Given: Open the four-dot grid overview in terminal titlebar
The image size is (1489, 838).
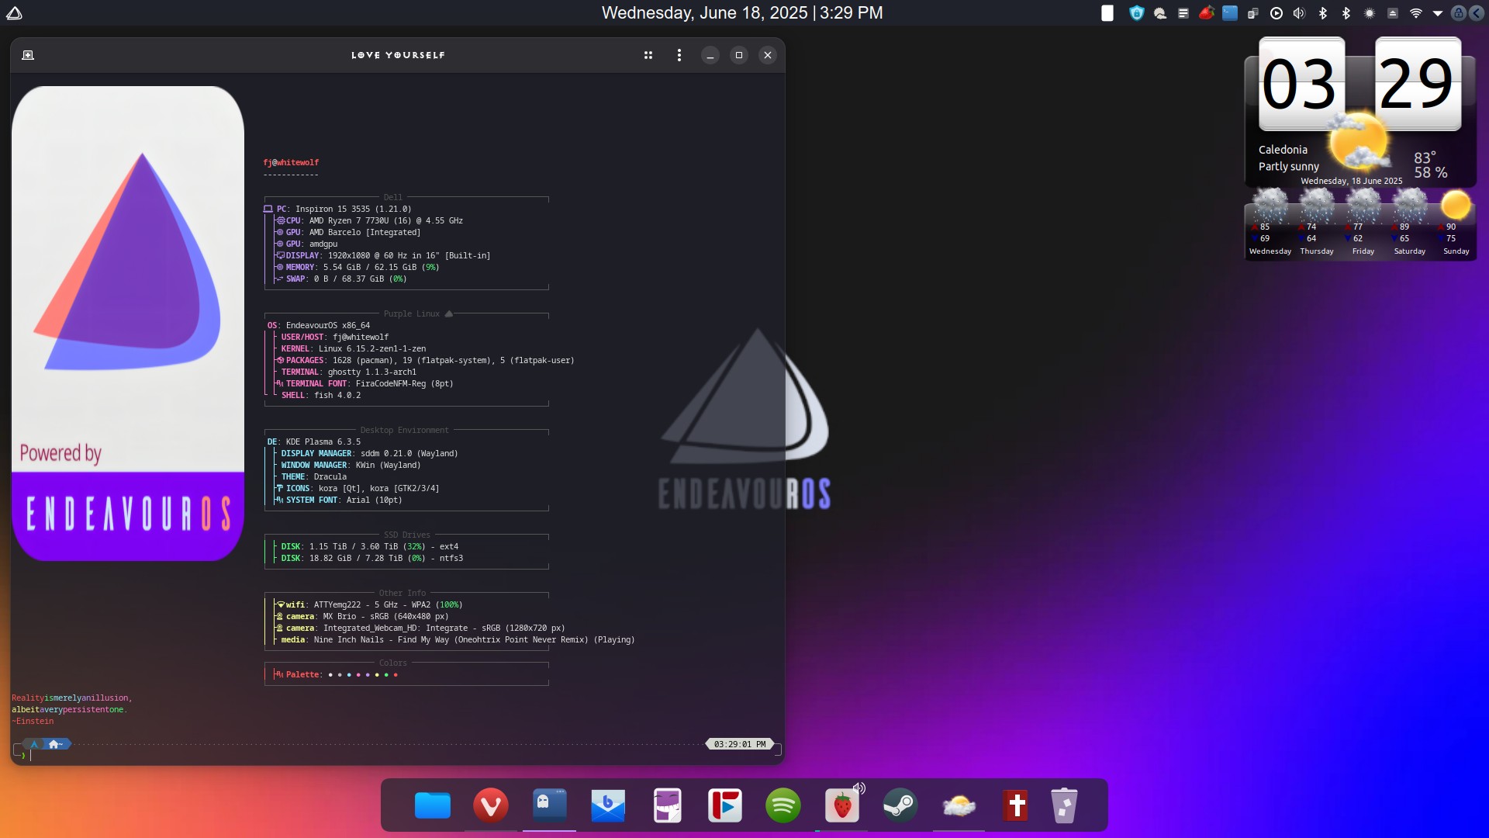Looking at the screenshot, I should click(x=648, y=55).
